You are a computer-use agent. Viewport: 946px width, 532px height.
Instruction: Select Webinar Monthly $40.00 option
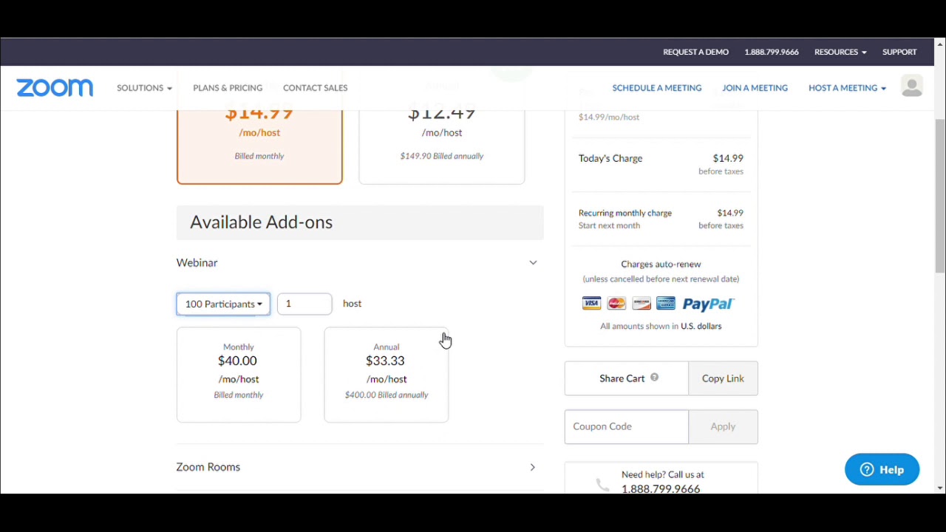coord(239,375)
